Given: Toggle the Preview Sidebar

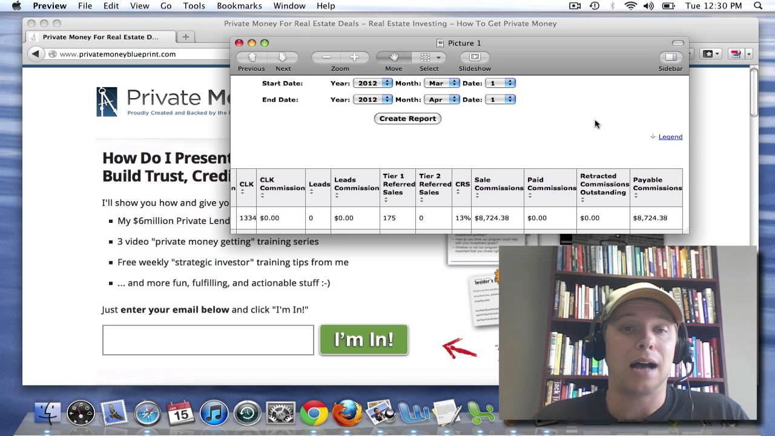Looking at the screenshot, I should (x=670, y=57).
